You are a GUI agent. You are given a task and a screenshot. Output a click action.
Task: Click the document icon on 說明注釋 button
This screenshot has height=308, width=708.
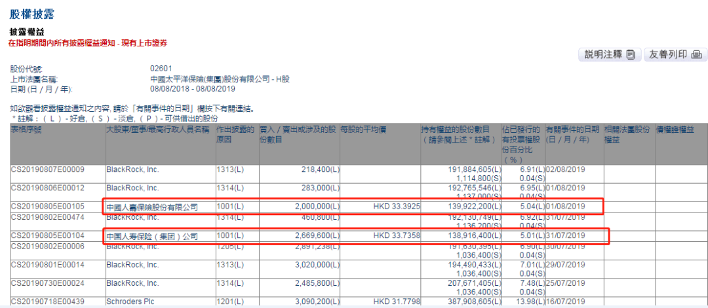[x=631, y=55]
